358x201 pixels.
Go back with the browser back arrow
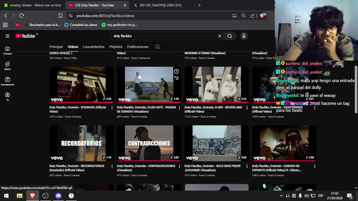(x=6, y=16)
